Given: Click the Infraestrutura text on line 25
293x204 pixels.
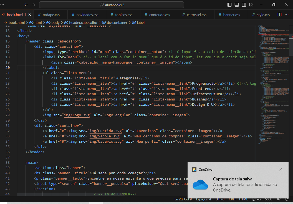Looking at the screenshot, I should point(207,94).
